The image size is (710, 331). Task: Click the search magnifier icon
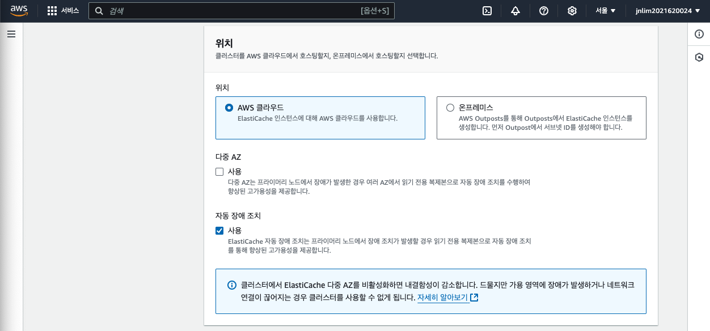pyautogui.click(x=99, y=11)
